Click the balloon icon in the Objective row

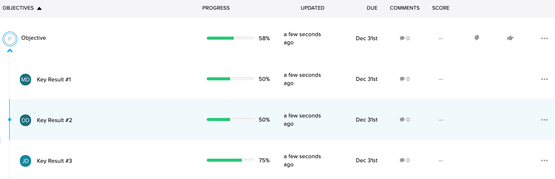[x=477, y=38]
